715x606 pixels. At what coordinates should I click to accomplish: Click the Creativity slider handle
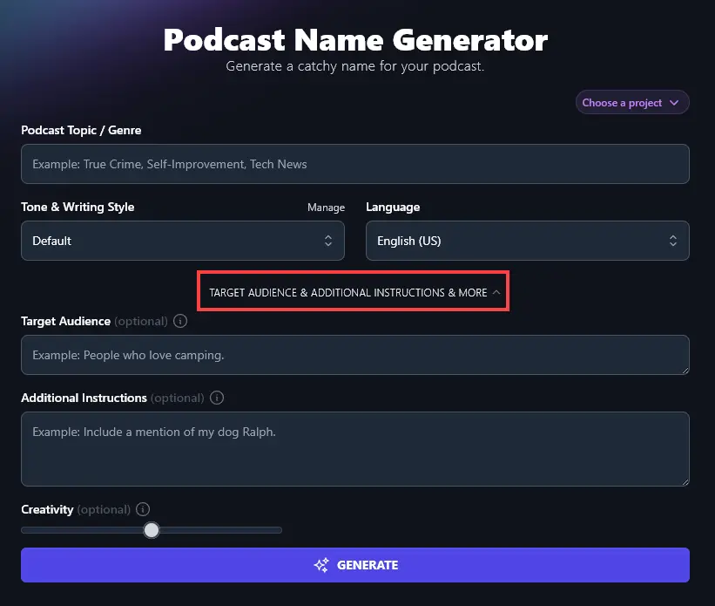tap(152, 529)
